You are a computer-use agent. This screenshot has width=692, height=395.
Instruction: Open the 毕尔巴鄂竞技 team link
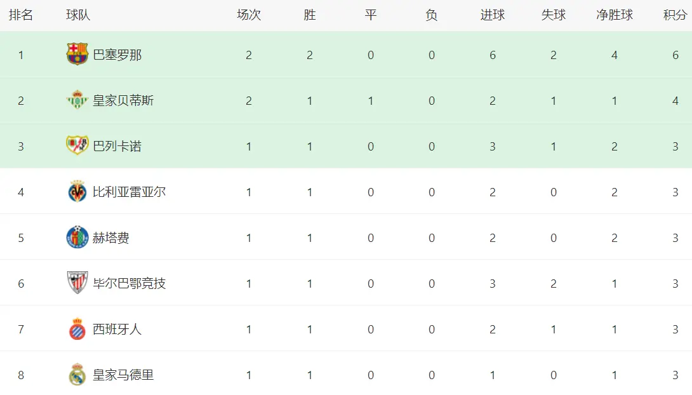click(x=130, y=284)
